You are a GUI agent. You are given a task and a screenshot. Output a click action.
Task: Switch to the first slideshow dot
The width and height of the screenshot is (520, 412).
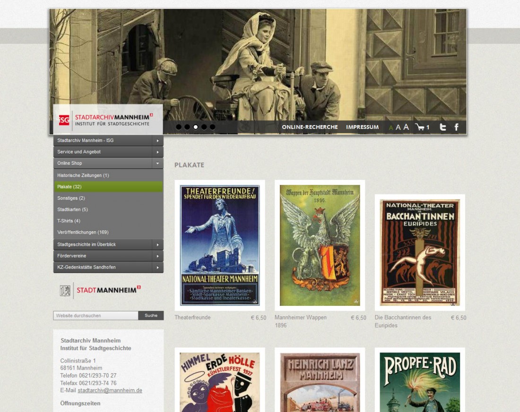179,127
